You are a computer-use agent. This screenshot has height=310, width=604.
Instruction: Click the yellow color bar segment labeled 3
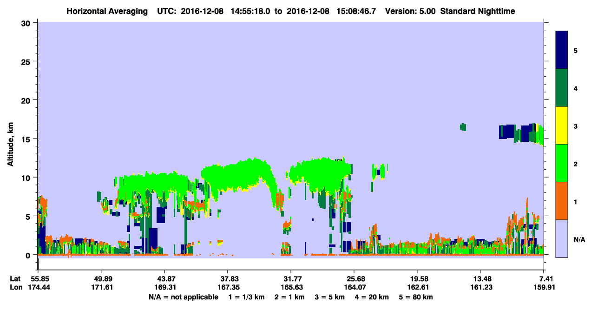562,125
